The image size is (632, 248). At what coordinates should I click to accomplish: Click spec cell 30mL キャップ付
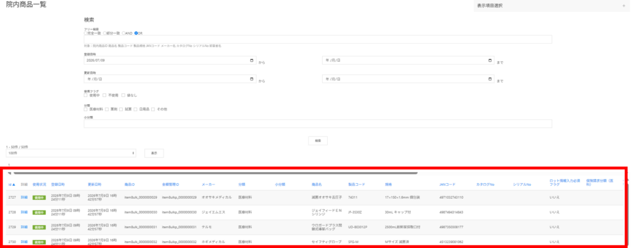pyautogui.click(x=398, y=212)
